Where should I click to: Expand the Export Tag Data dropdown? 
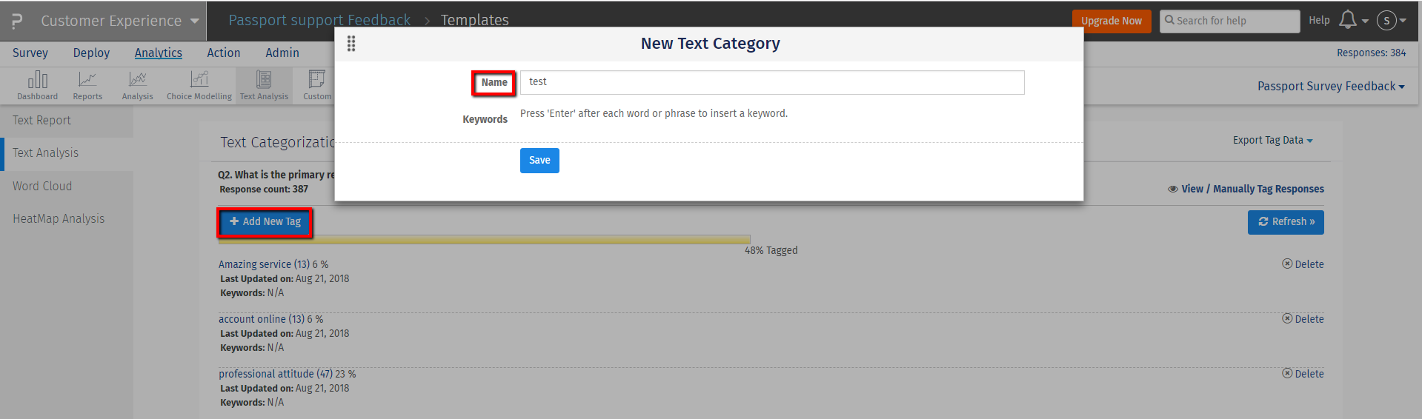click(x=1272, y=141)
